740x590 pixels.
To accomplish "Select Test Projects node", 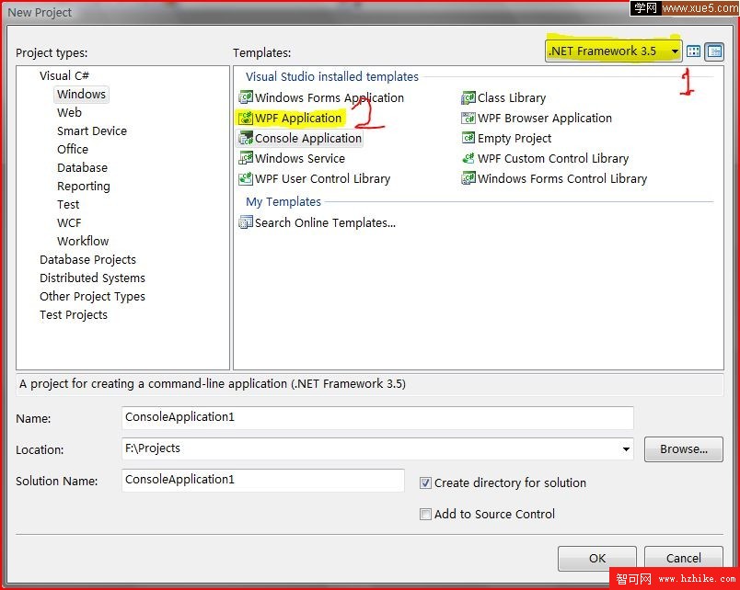I will point(74,315).
